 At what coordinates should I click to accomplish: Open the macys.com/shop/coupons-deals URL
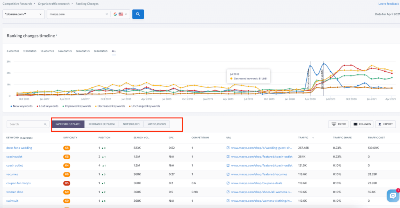pyautogui.click(x=256, y=183)
